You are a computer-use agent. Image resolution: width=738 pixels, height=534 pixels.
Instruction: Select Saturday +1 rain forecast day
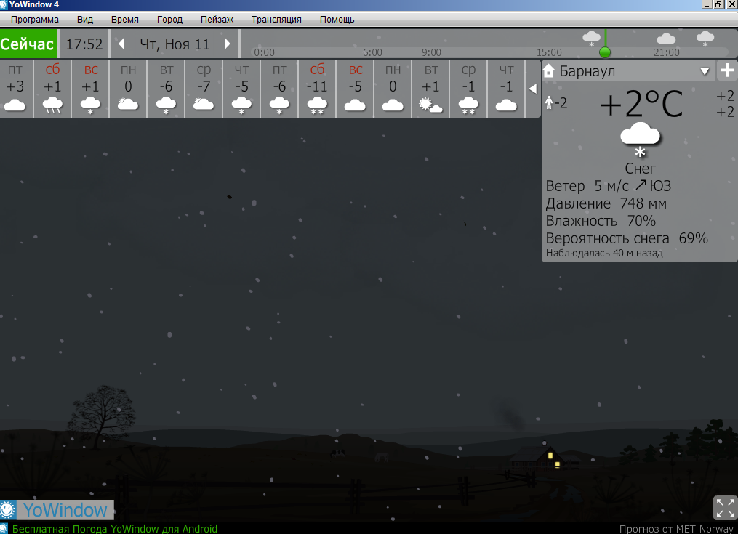tap(52, 89)
